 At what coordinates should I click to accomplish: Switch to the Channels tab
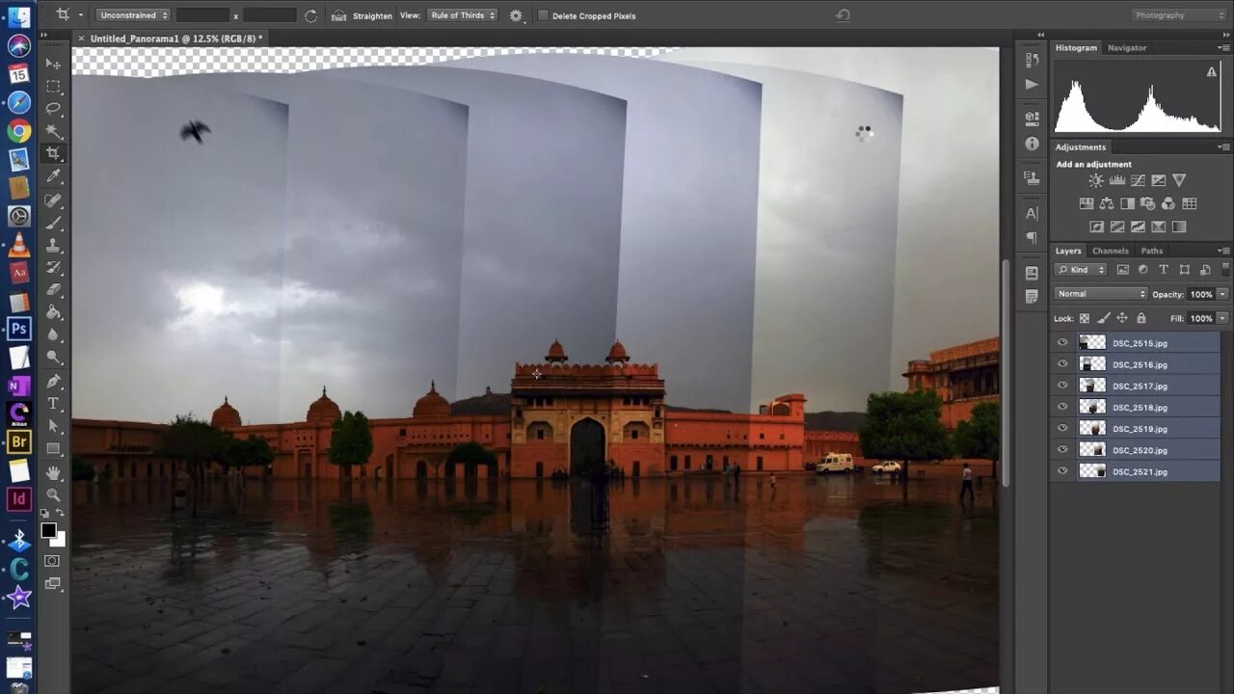[1110, 251]
